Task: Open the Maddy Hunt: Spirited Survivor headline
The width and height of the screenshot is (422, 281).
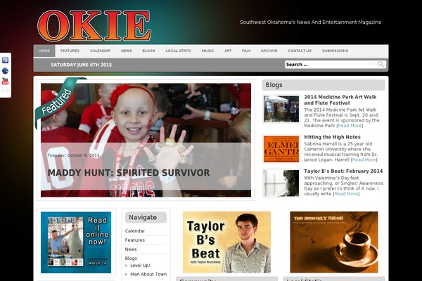Action: 129,173
